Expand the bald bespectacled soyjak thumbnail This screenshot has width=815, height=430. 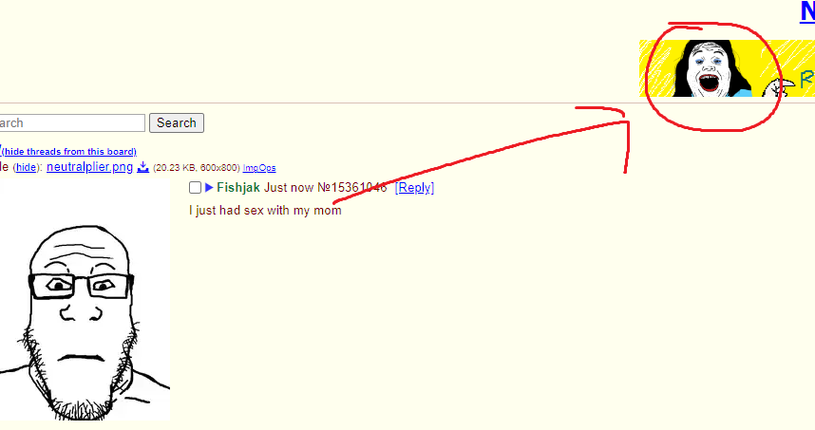click(x=85, y=300)
